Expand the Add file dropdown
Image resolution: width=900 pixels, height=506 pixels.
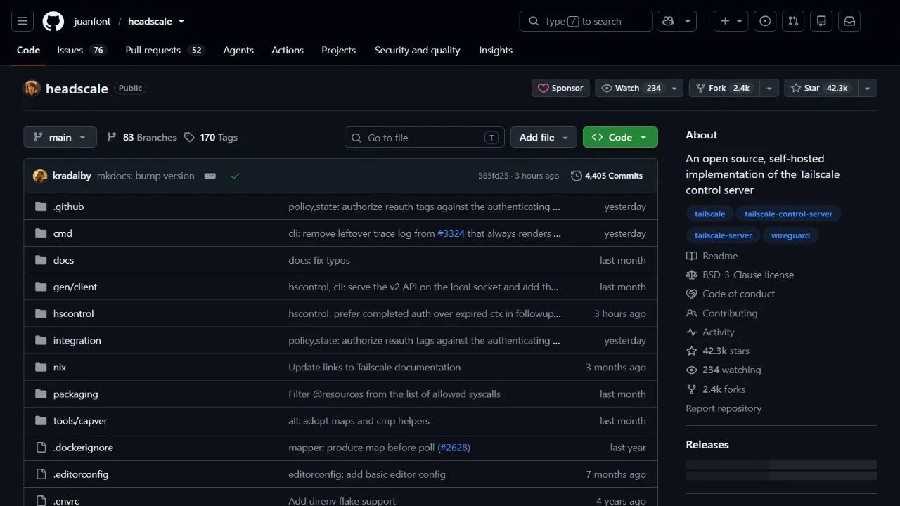(x=544, y=137)
